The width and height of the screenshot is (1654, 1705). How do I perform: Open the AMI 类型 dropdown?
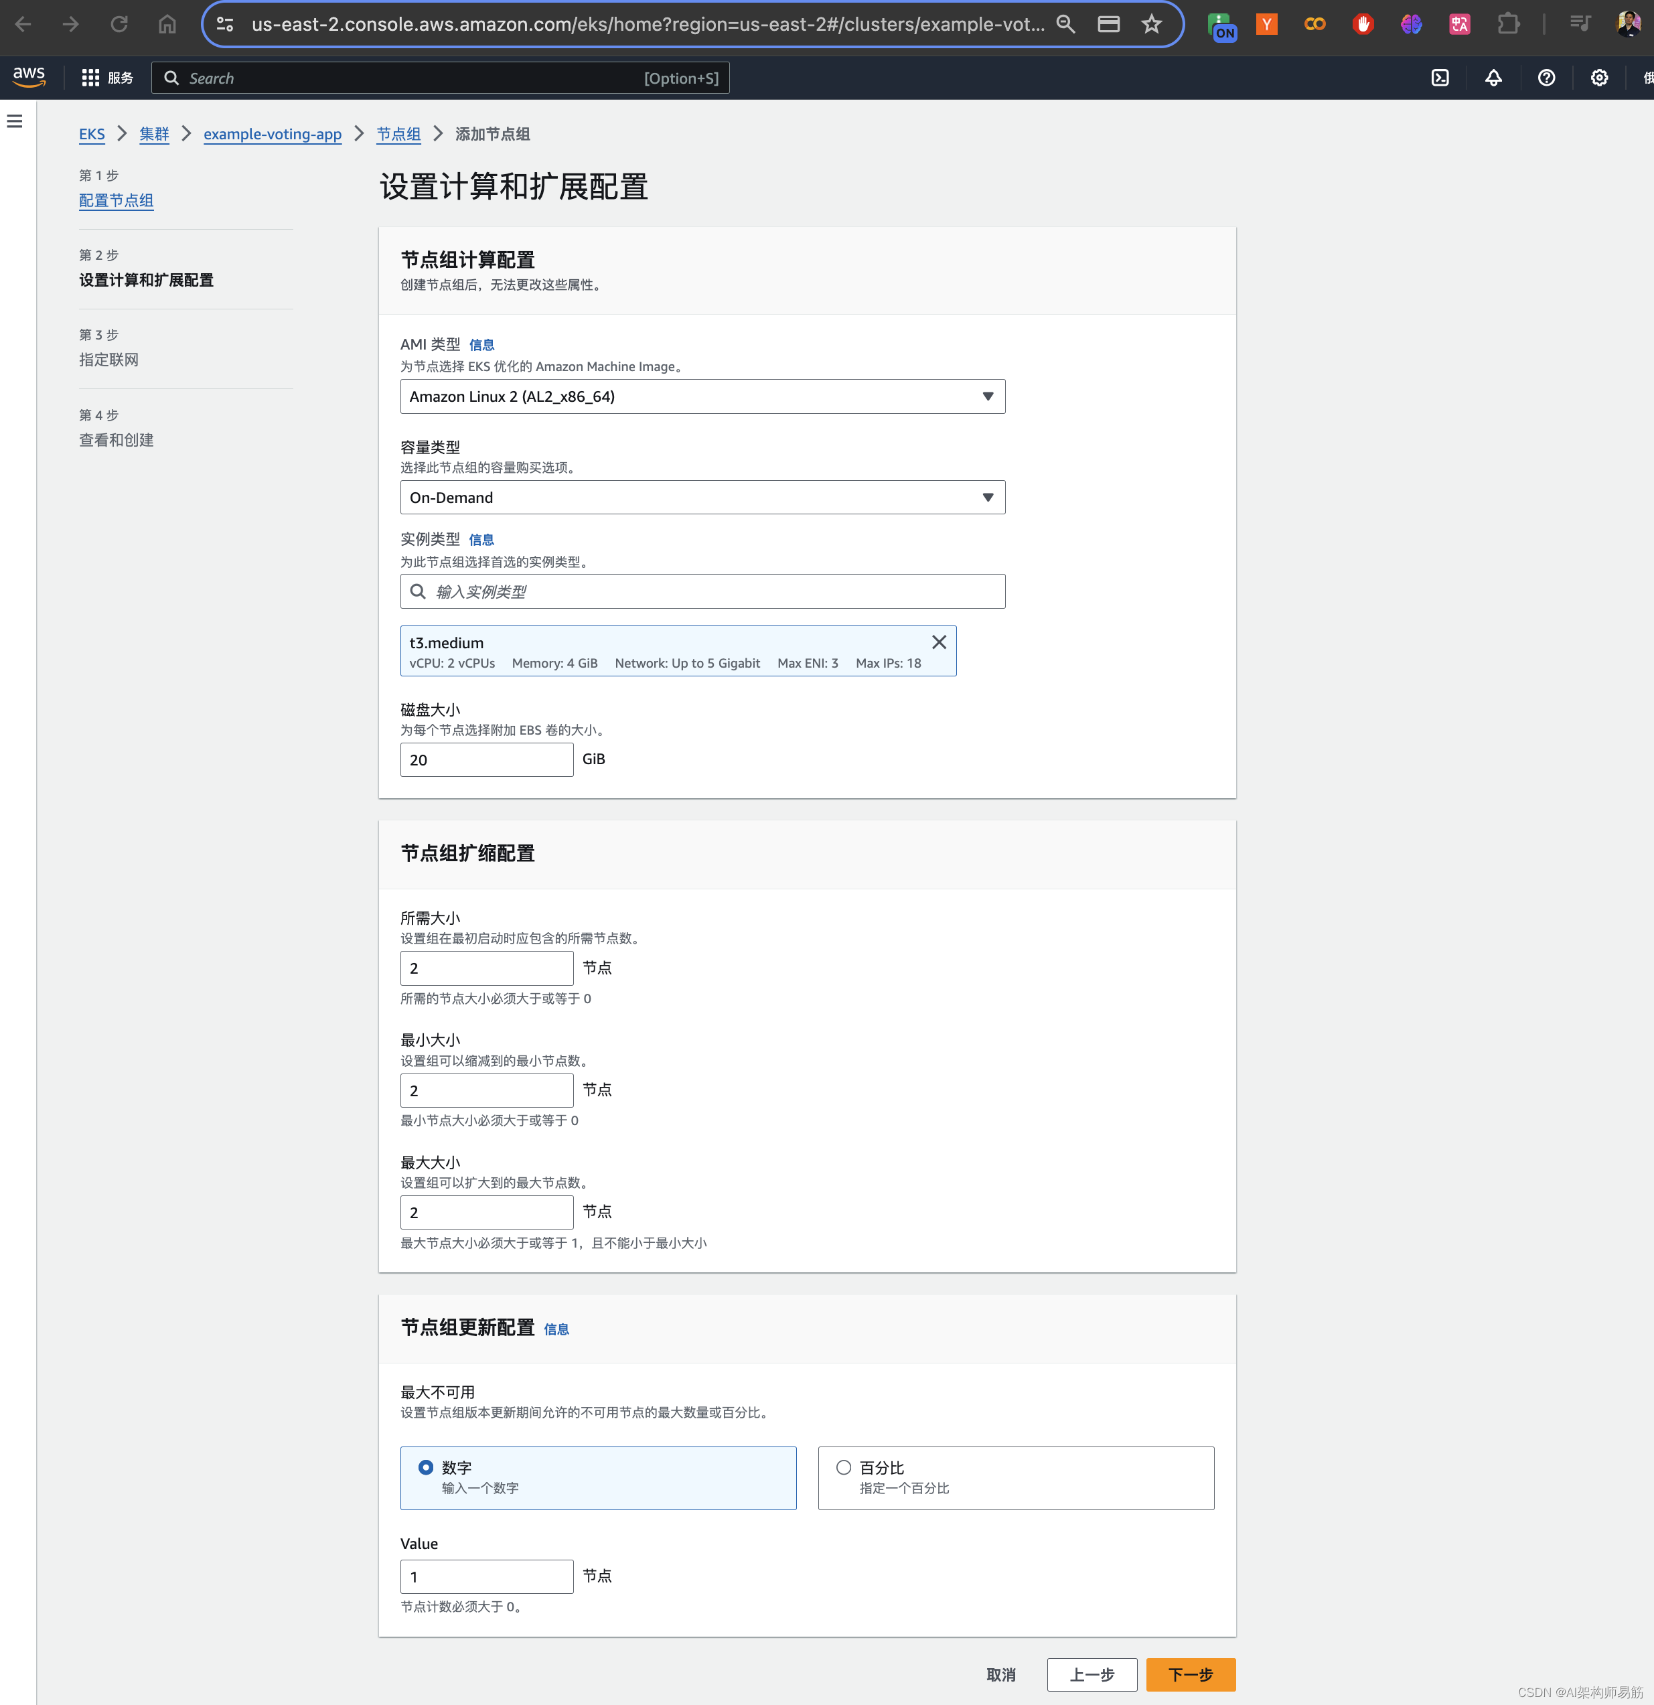pos(702,396)
